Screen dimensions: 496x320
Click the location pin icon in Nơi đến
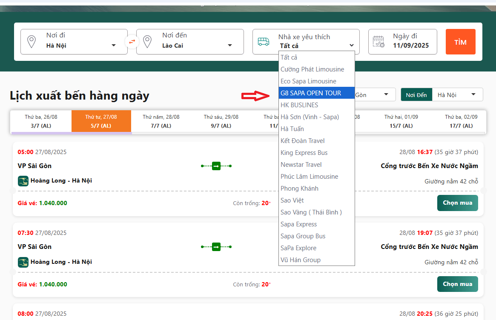tap(147, 42)
